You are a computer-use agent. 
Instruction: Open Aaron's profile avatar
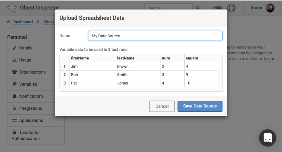[x=270, y=8]
